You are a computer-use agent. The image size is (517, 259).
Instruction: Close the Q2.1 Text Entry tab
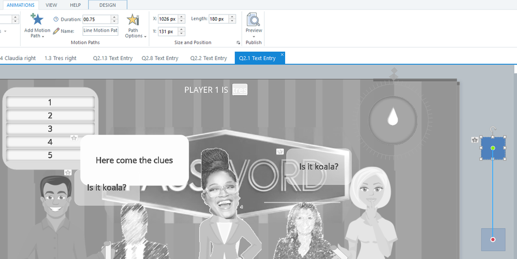coord(282,54)
